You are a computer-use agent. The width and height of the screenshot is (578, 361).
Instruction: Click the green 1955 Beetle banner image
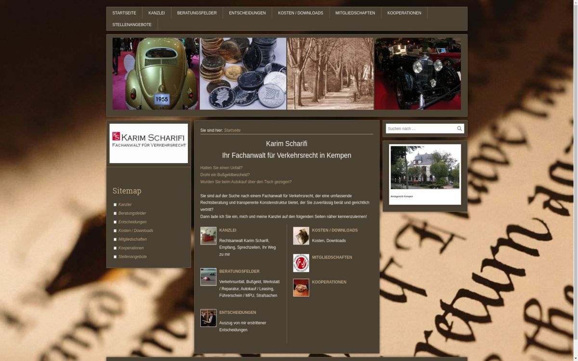pos(156,74)
